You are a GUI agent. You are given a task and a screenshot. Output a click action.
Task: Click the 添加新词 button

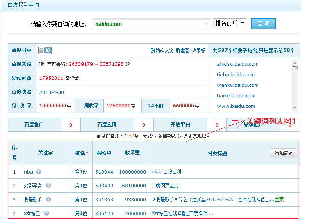[283, 153]
